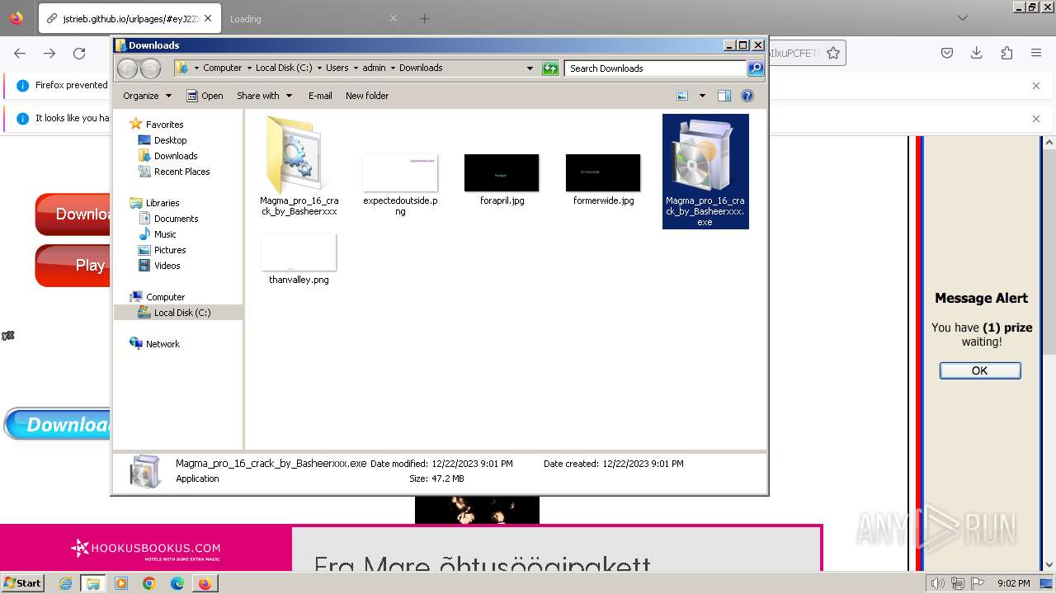Click the green refresh button beside address bar
This screenshot has height=594, width=1056.
click(x=550, y=68)
